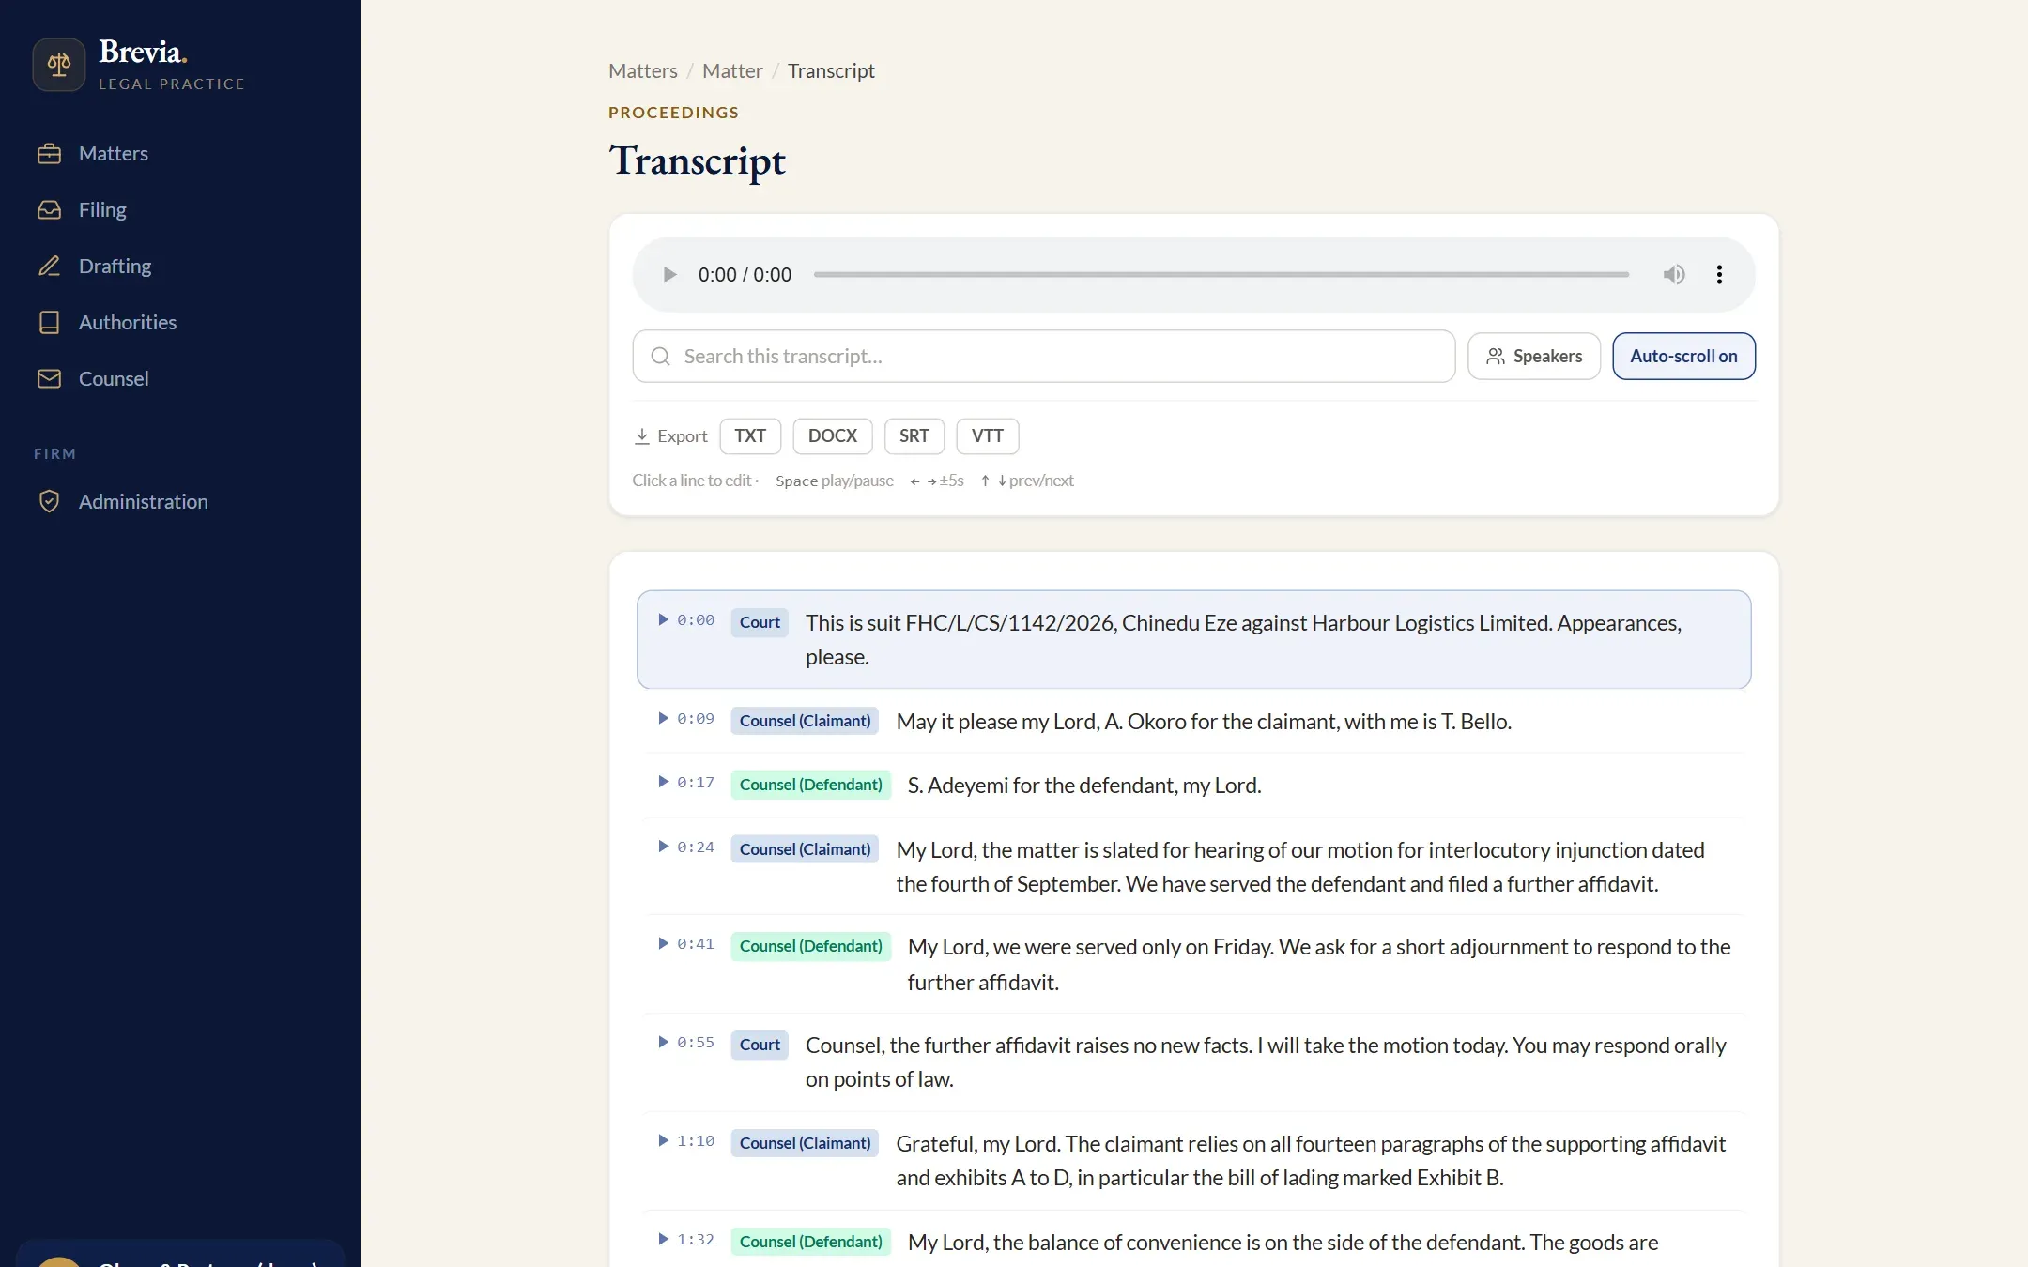
Task: Click Counsel (Claimant) tag at 0:24
Action: pos(805,849)
